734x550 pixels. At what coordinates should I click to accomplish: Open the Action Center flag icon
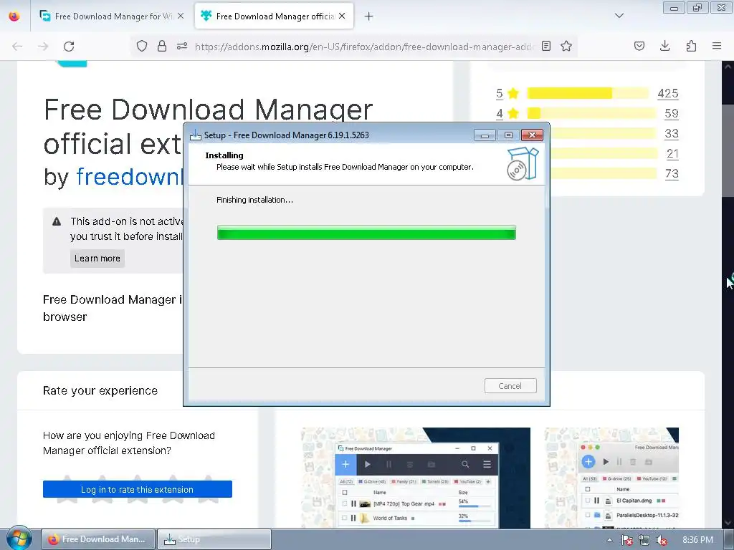click(x=626, y=540)
